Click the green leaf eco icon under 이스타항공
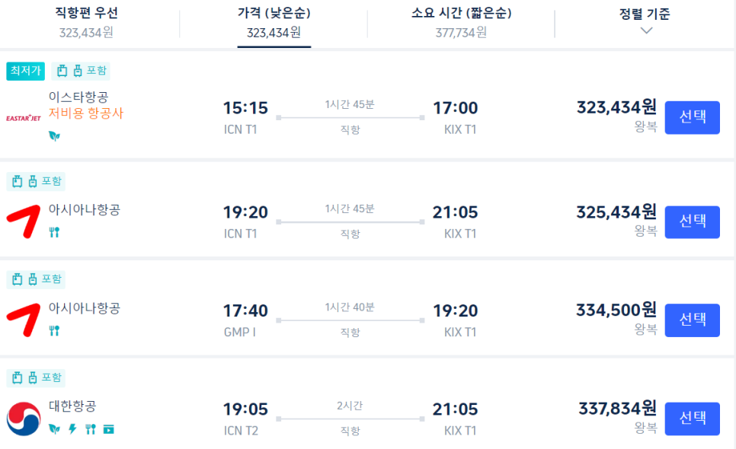The height and width of the screenshot is (449, 736). [54, 136]
